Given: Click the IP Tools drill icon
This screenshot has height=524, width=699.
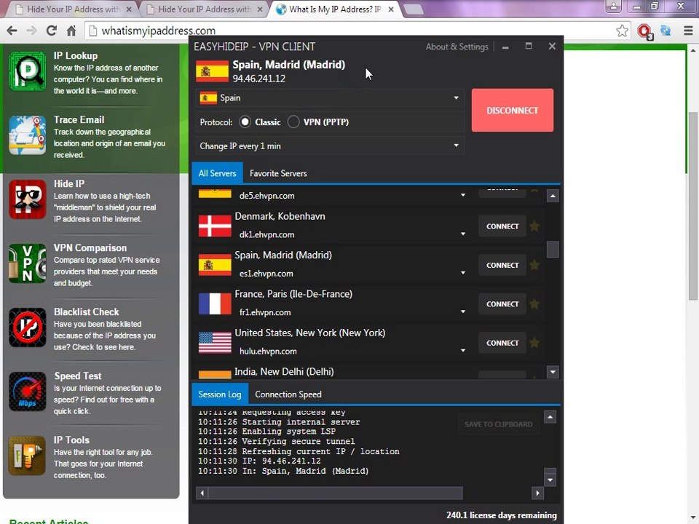Looking at the screenshot, I should tap(27, 456).
